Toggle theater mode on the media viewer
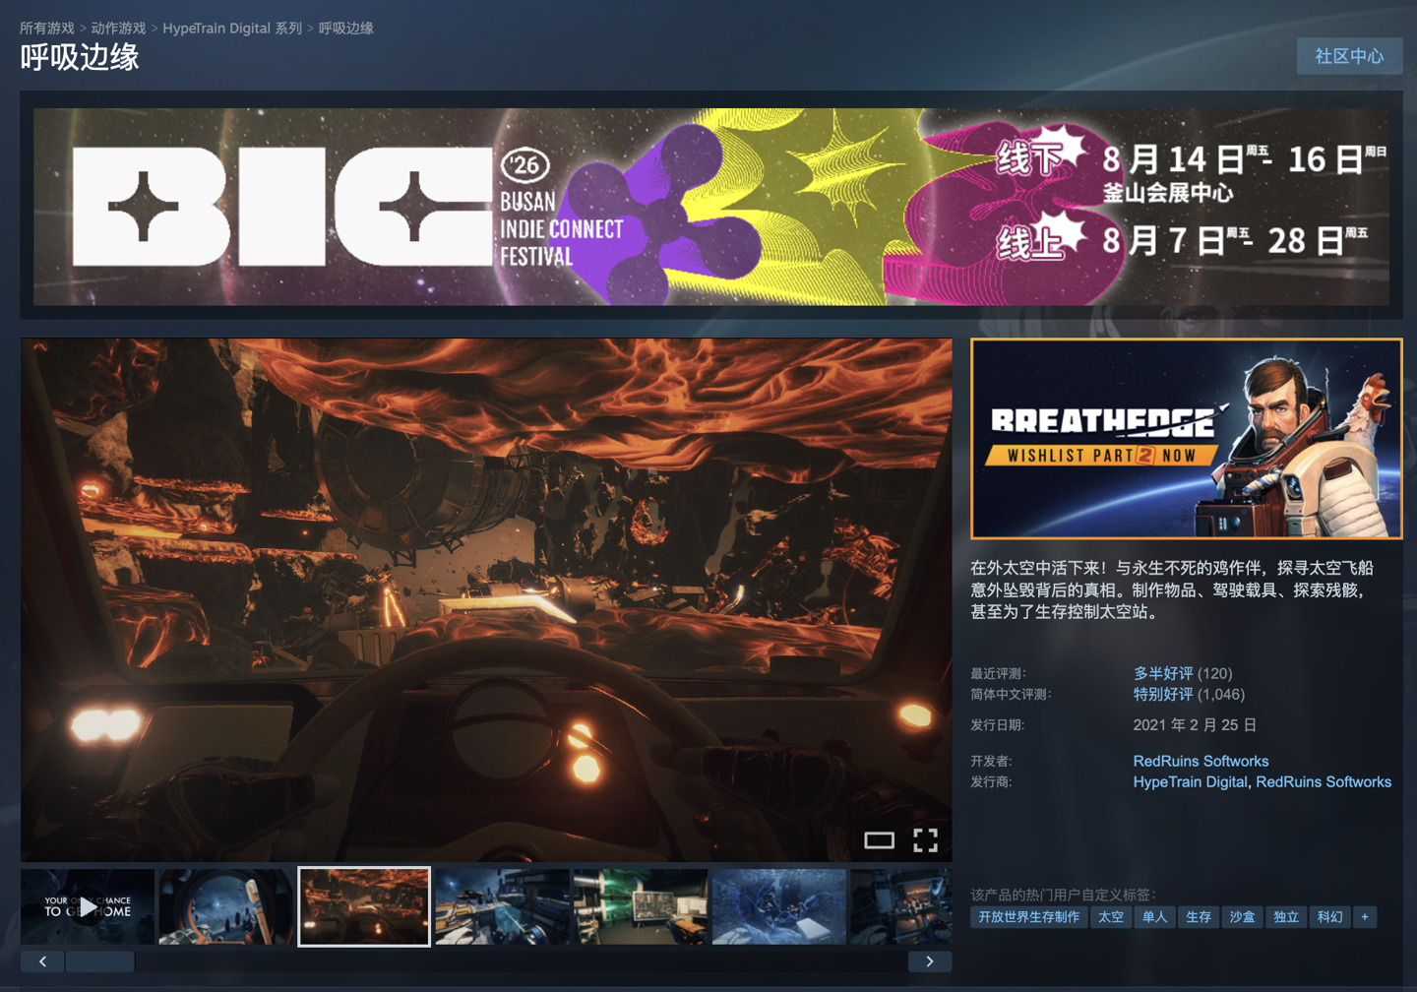Viewport: 1417px width, 992px height. pos(879,839)
